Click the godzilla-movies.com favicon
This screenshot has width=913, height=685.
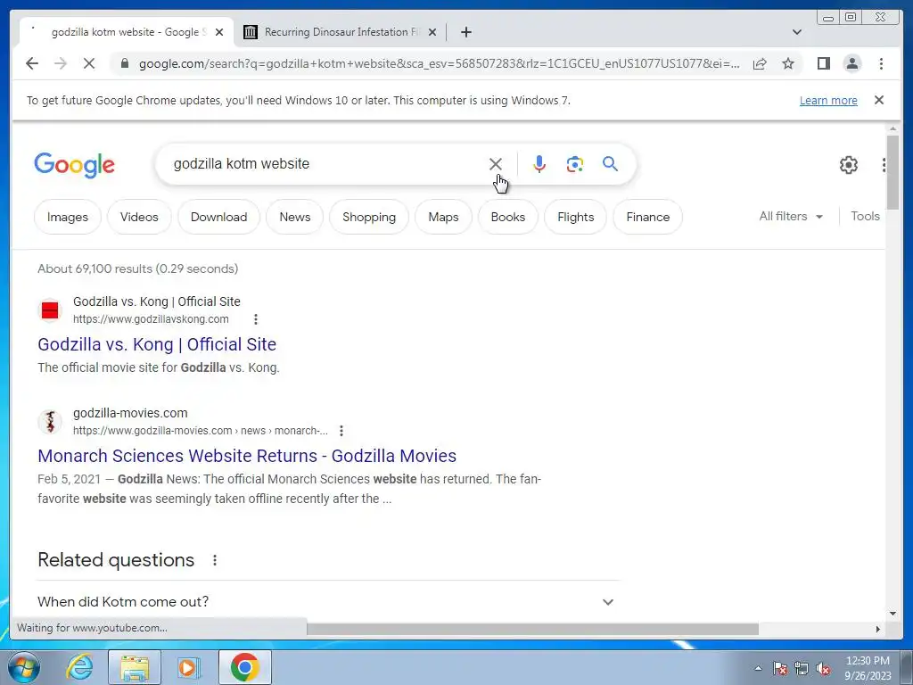pos(50,422)
